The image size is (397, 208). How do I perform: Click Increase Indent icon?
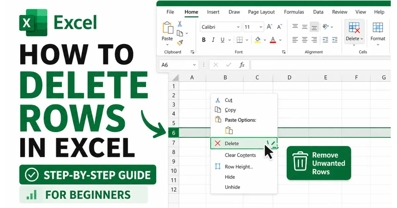[x=335, y=40]
